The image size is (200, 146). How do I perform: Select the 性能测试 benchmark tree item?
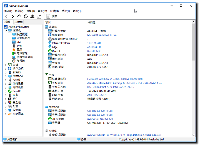point(16,114)
